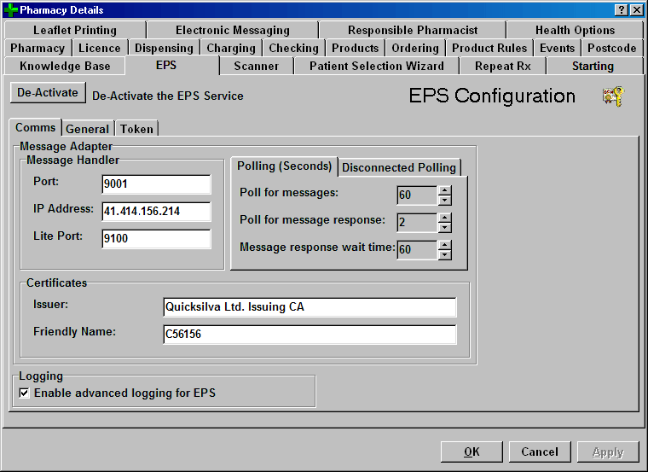Viewport: 648px width, 472px height.
Task: Open the Token sub-tab
Action: (136, 129)
